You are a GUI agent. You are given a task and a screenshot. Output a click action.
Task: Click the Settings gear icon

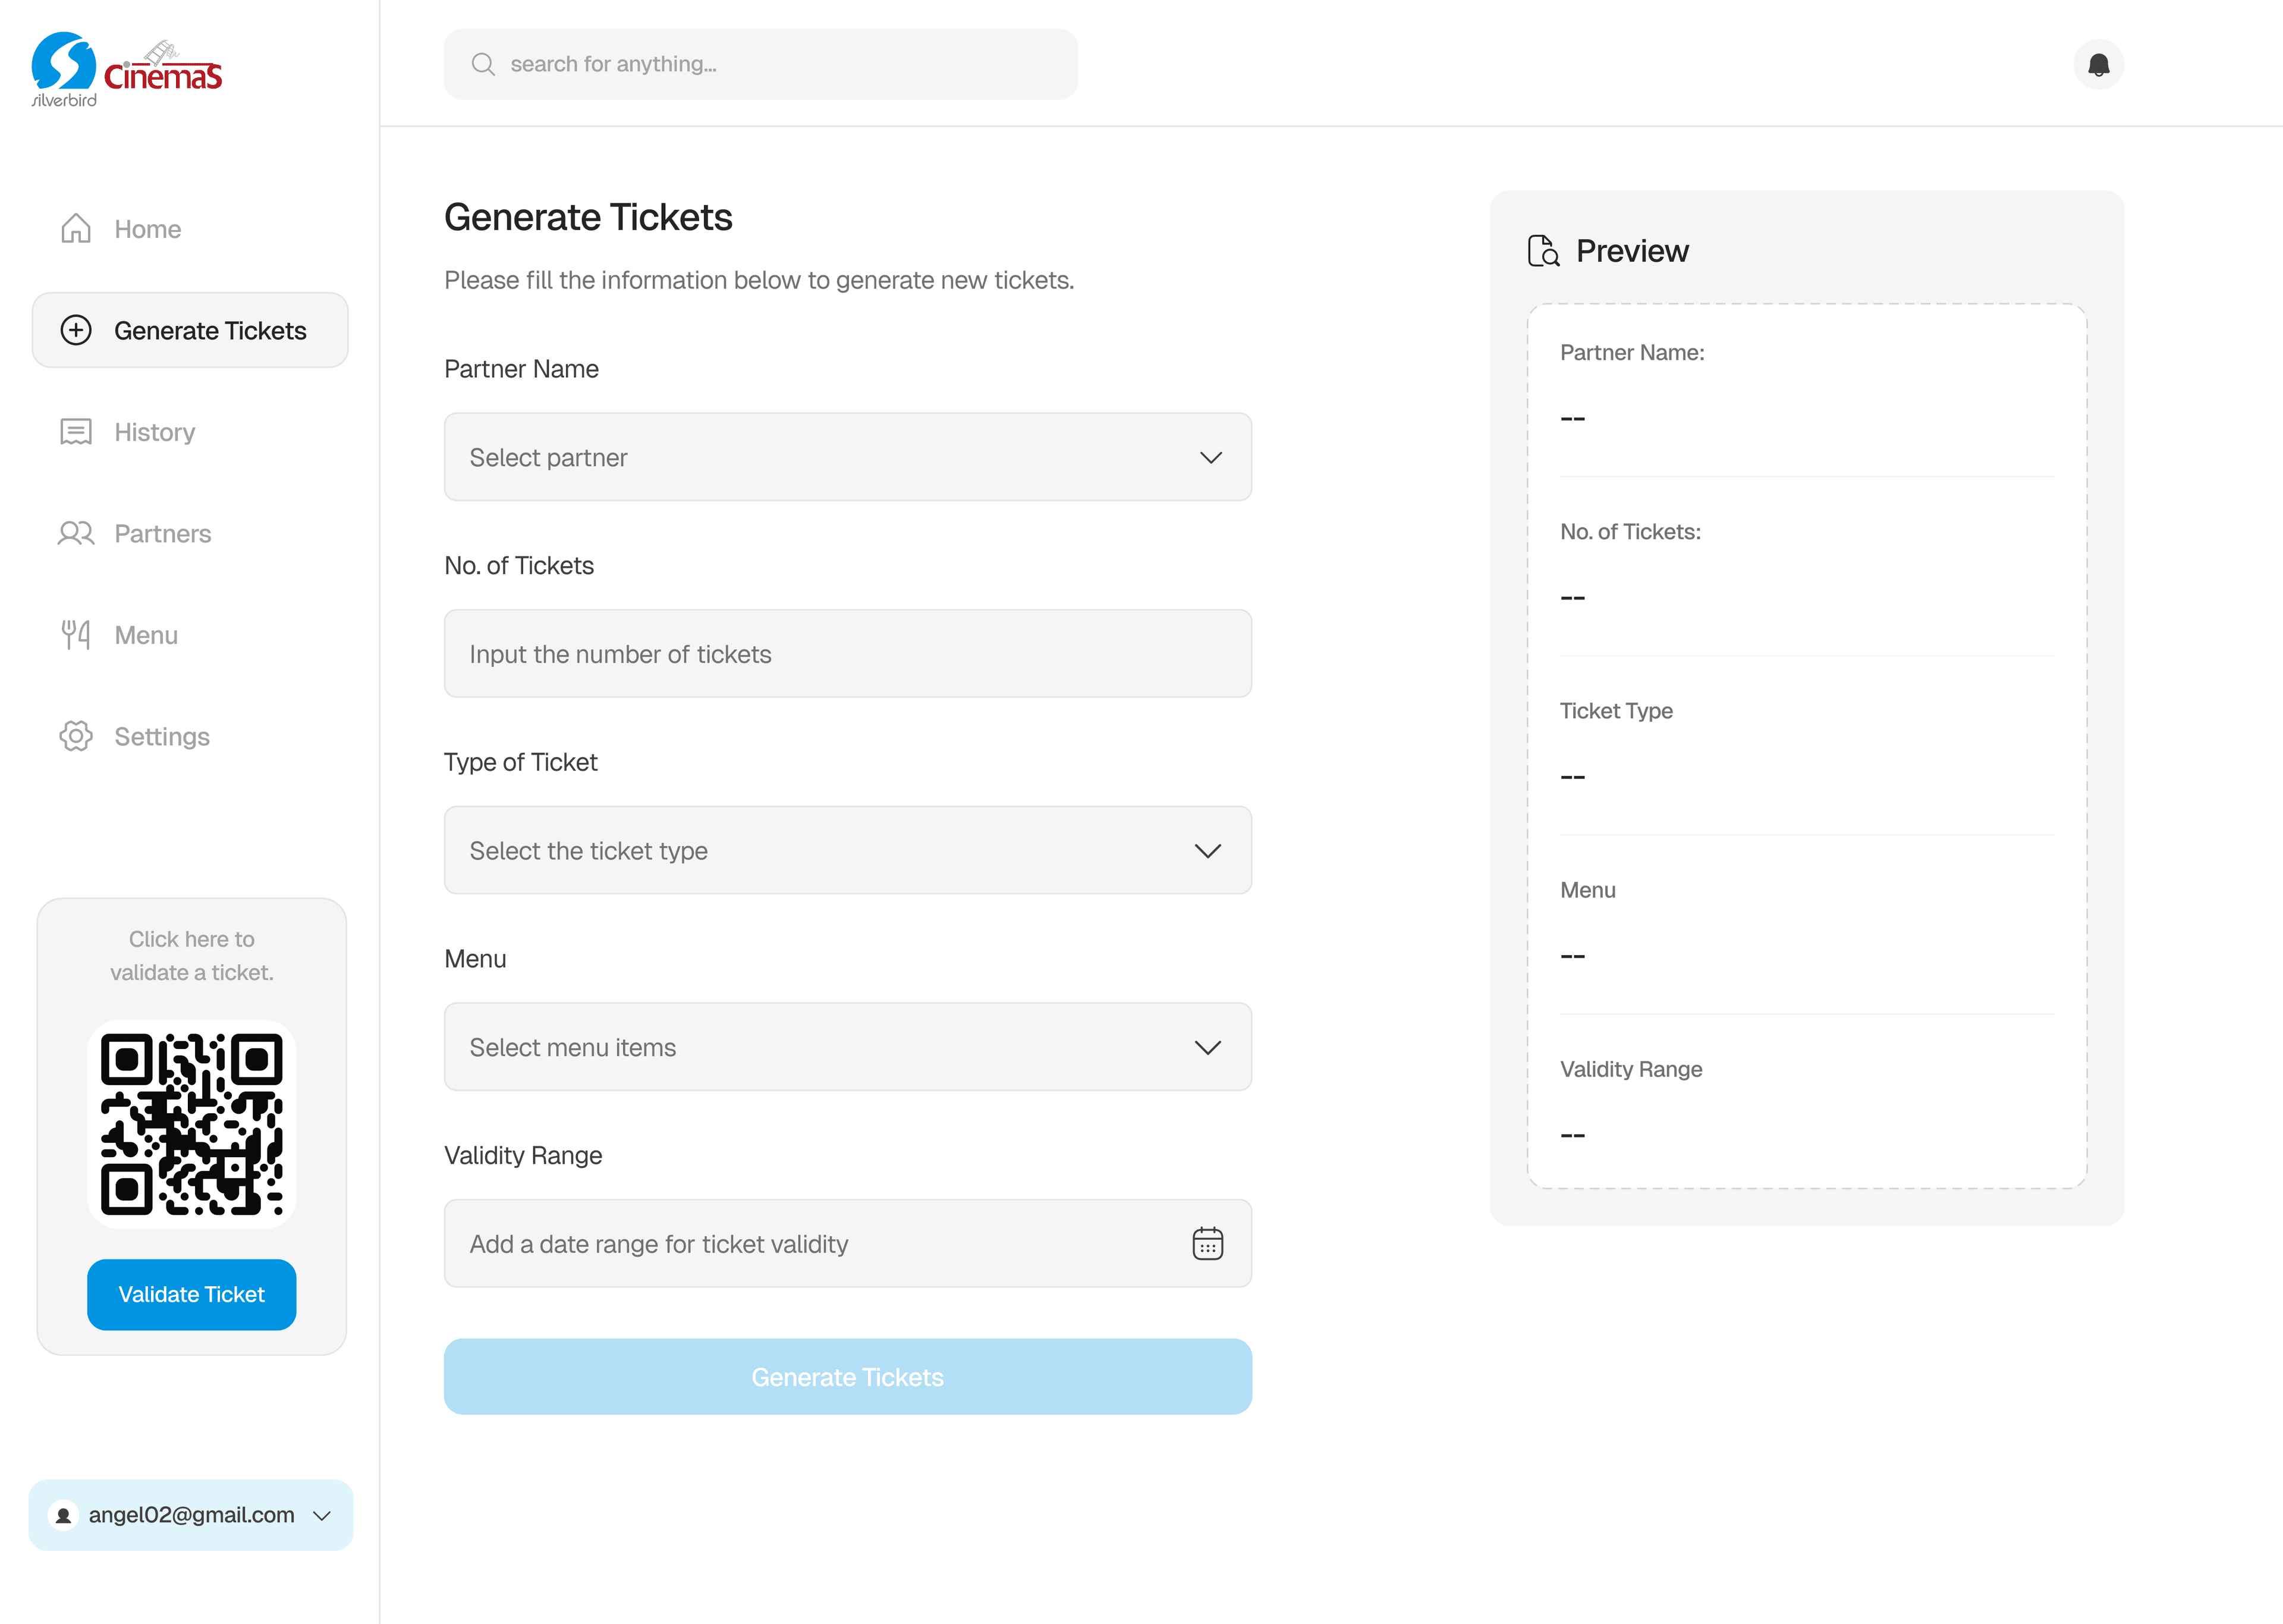click(x=76, y=736)
